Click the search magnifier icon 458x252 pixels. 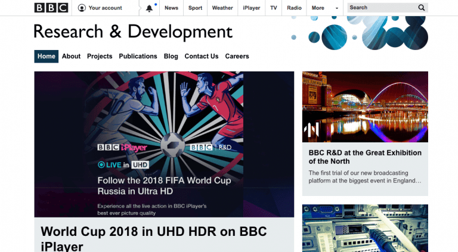[421, 8]
